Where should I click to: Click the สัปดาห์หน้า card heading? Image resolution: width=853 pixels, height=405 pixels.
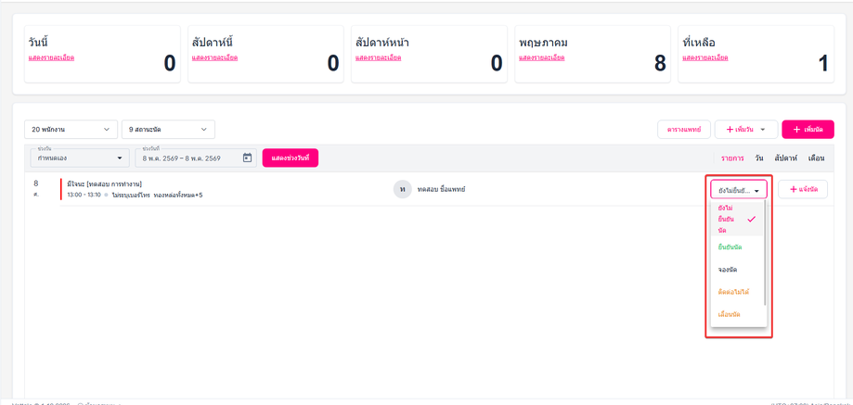381,43
